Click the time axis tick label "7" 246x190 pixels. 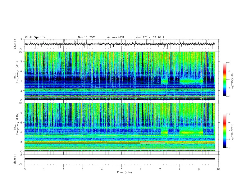tap(160, 169)
